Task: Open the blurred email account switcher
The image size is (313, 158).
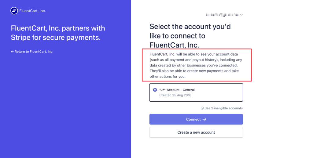Action: coord(222,15)
